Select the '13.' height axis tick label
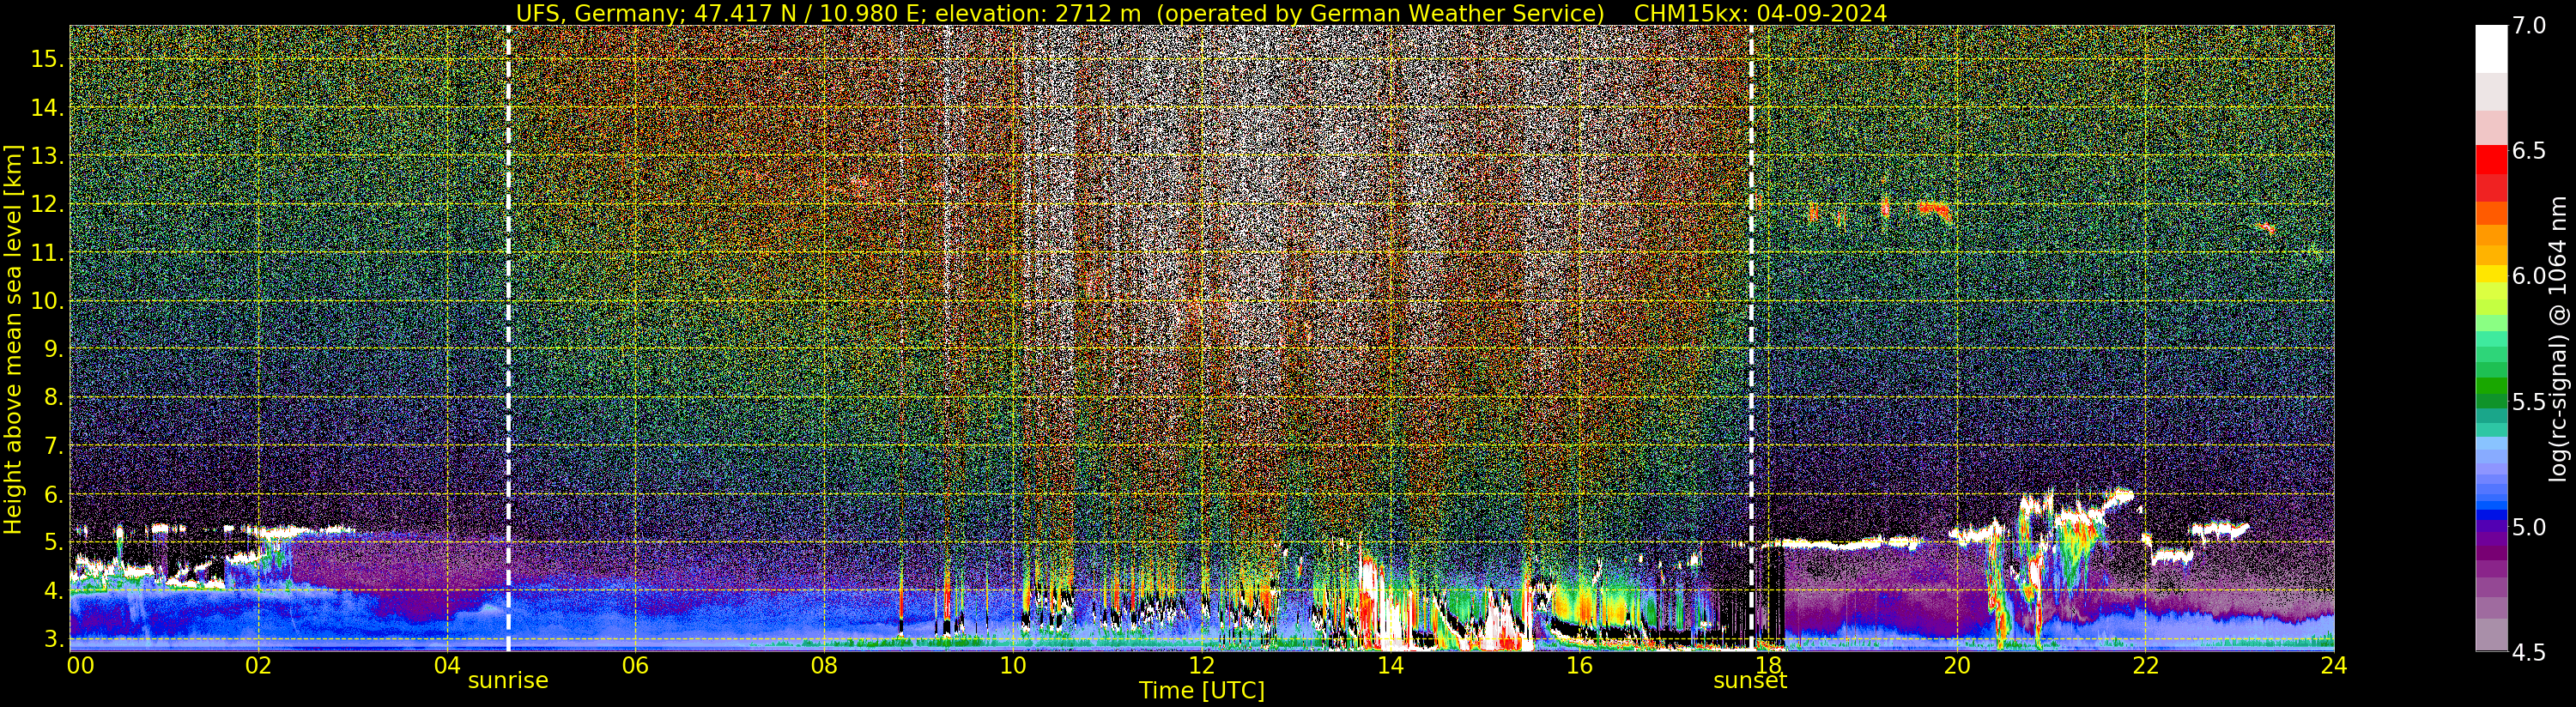The height and width of the screenshot is (707, 2576). click(47, 156)
